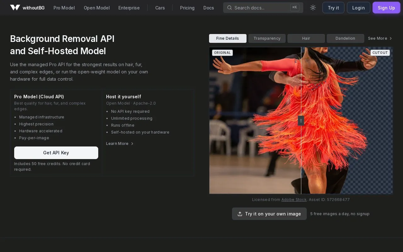
Task: Click 'Runs offline' list item
Action: 123,125
